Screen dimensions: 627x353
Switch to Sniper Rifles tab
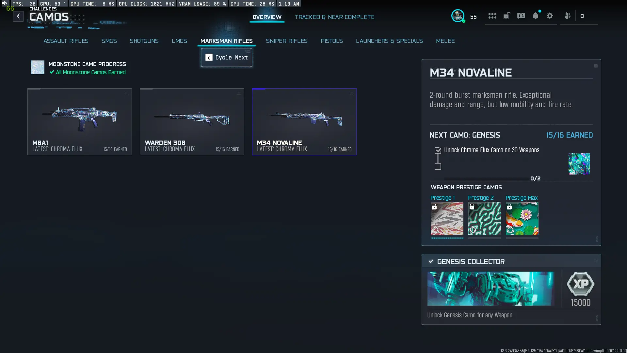click(286, 41)
